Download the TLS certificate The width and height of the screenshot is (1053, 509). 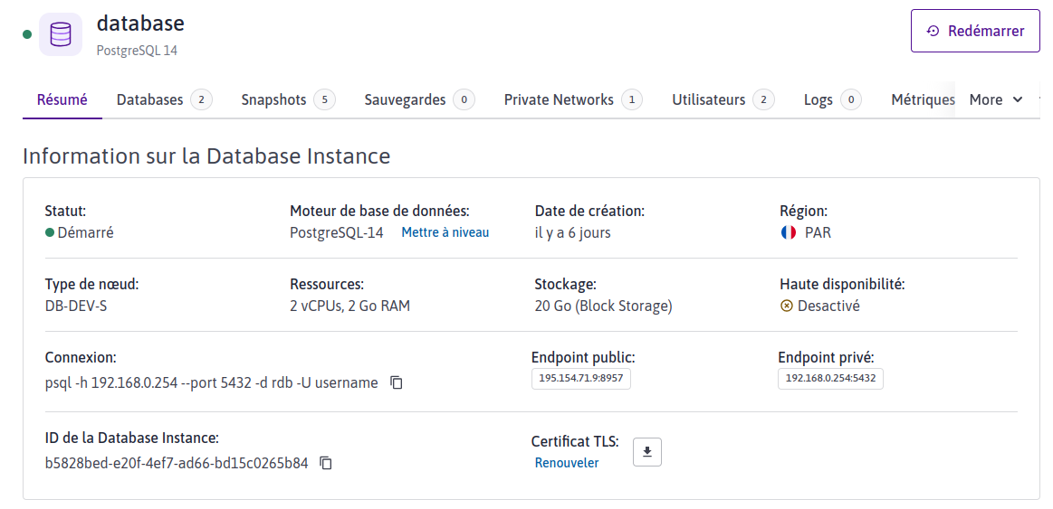(647, 452)
